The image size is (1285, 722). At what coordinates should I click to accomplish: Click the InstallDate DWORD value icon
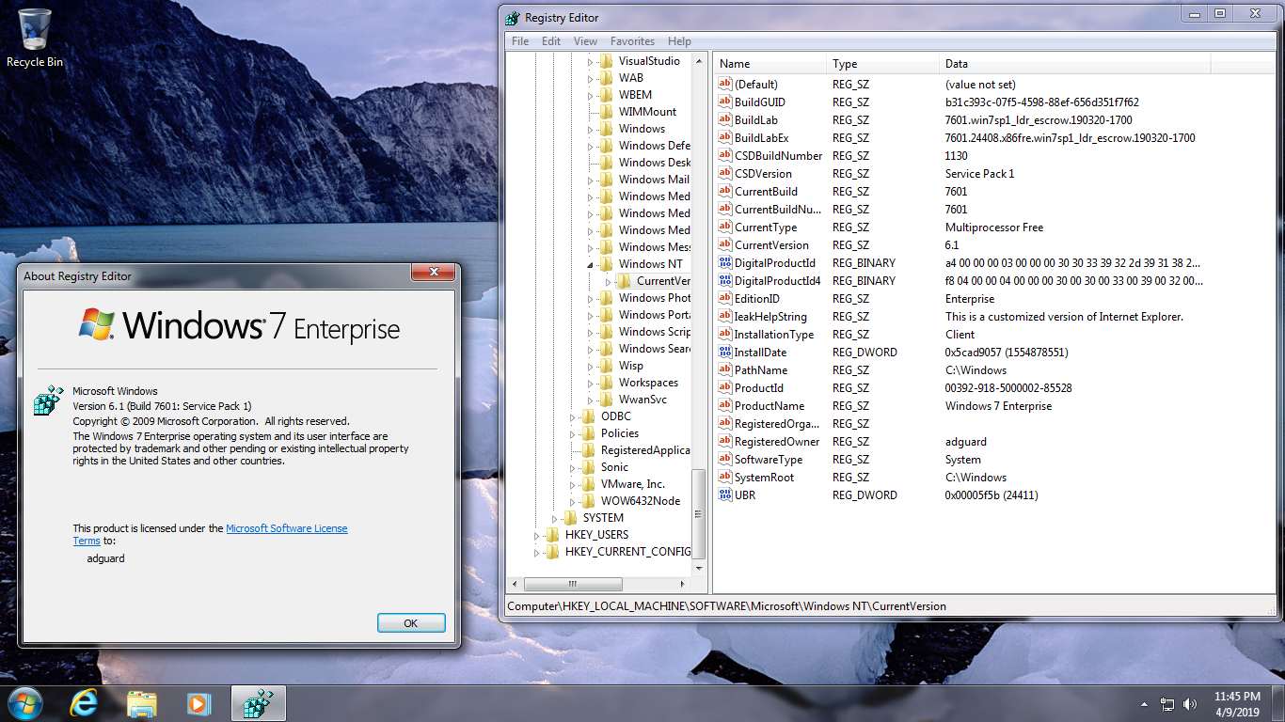[724, 352]
